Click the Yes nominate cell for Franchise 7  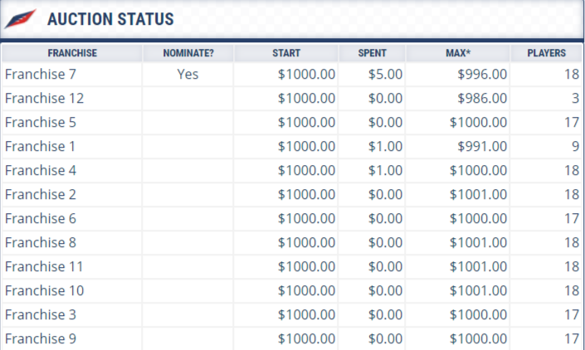pyautogui.click(x=188, y=74)
